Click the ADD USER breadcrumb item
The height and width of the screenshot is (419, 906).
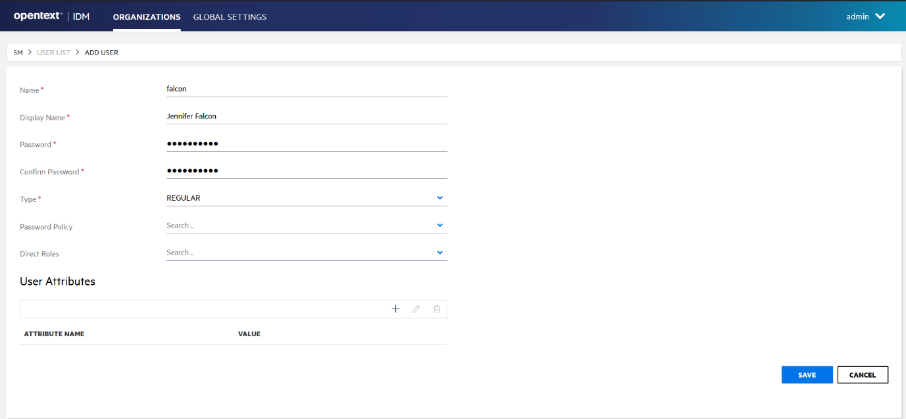click(101, 52)
